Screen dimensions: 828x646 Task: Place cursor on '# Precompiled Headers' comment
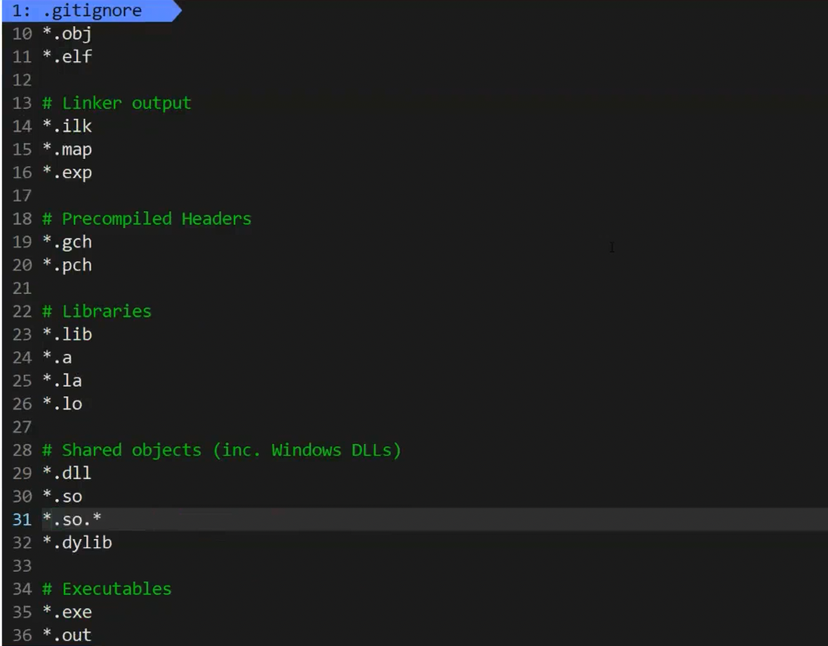[146, 219]
